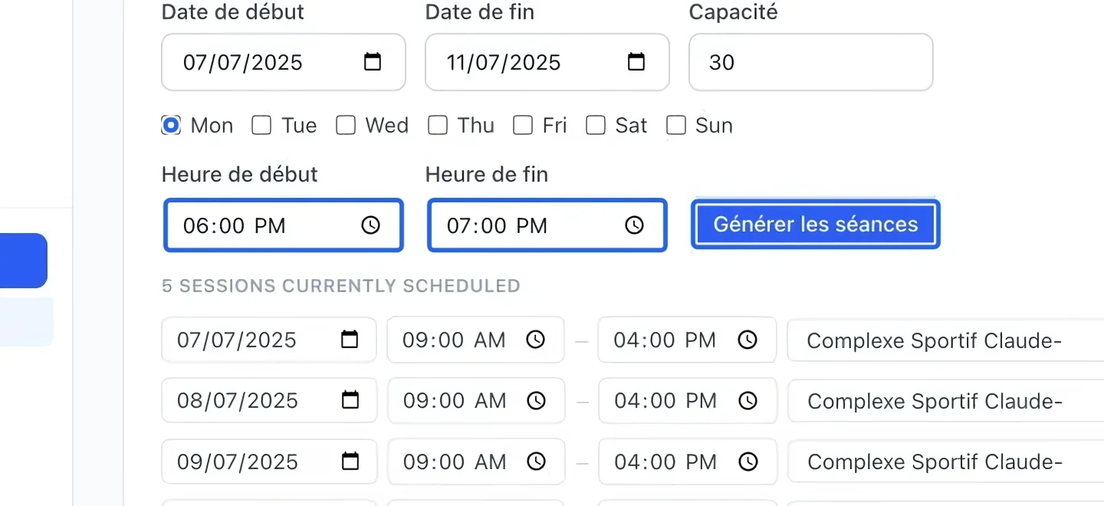Click start-time clock icon in 07/07/2025 session row
Viewport: 1104px width, 506px height.
coord(536,340)
